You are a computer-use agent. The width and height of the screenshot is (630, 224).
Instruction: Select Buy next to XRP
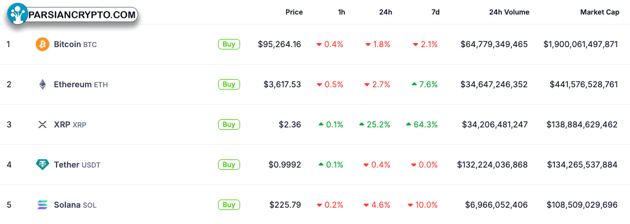[x=229, y=125]
